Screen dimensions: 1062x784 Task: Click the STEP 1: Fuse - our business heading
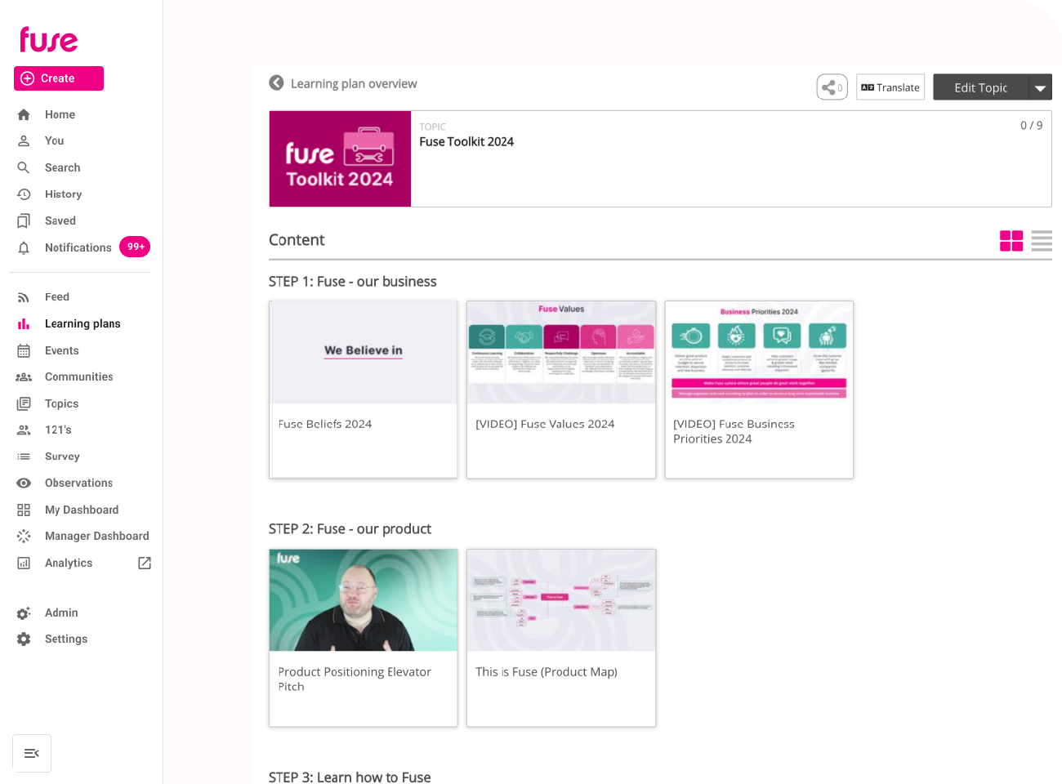[353, 282]
